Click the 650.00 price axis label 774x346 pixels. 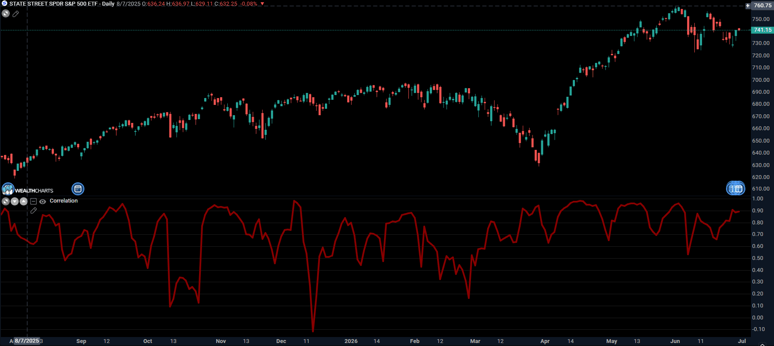click(x=761, y=141)
